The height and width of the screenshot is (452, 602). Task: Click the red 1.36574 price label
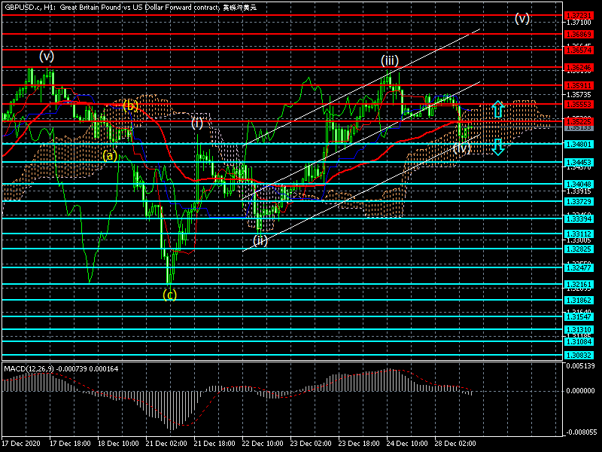579,50
